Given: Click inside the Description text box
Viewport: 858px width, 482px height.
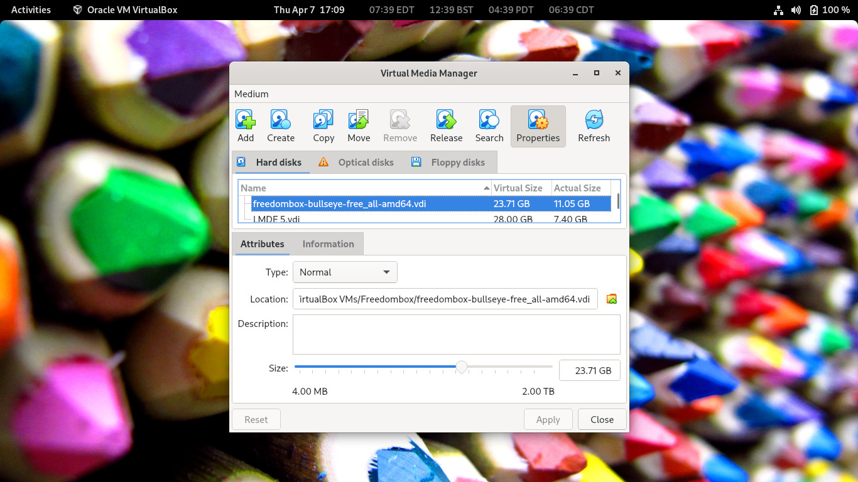Looking at the screenshot, I should pos(456,335).
